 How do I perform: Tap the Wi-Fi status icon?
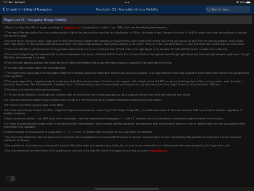tap(237, 2)
